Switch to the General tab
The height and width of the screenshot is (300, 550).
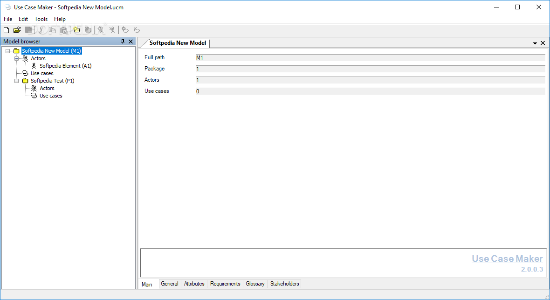point(170,284)
